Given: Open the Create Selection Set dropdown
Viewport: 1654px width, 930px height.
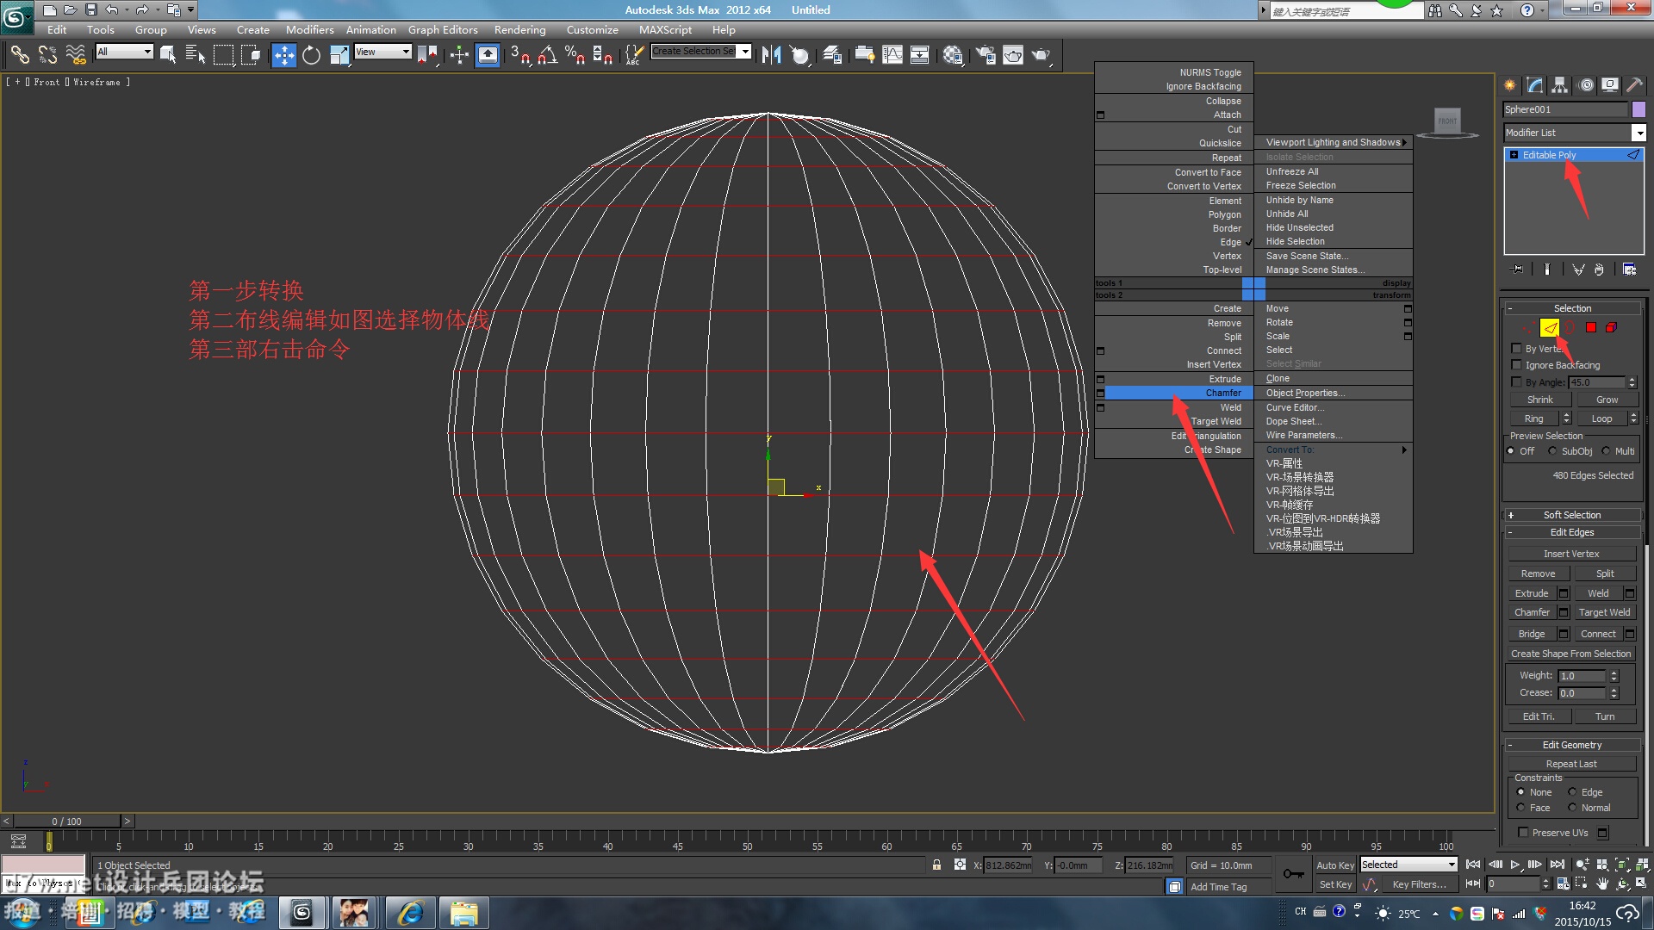Looking at the screenshot, I should point(745,51).
